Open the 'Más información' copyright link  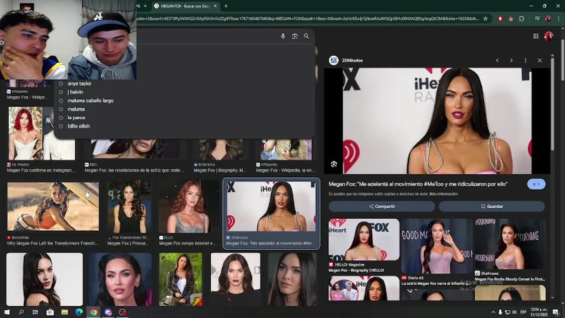click(443, 194)
